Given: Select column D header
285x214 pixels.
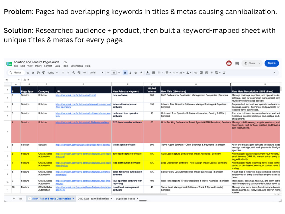Looking at the screenshot, I should coord(83,84).
